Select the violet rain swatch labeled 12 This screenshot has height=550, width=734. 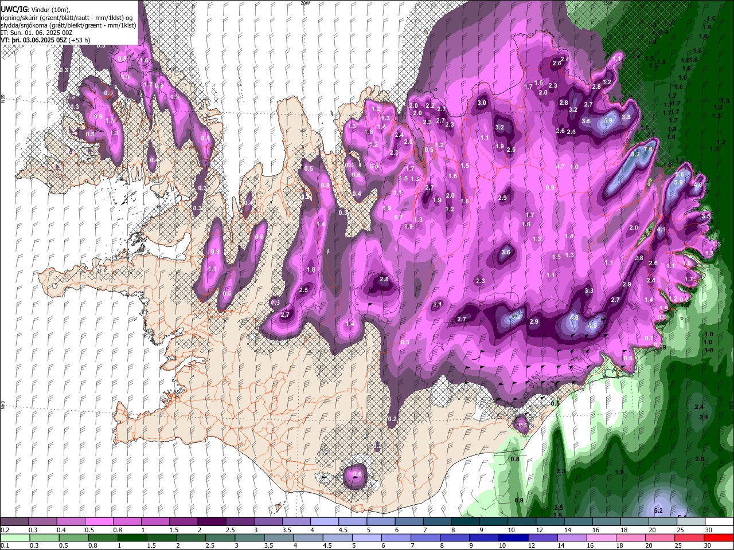[542, 537]
